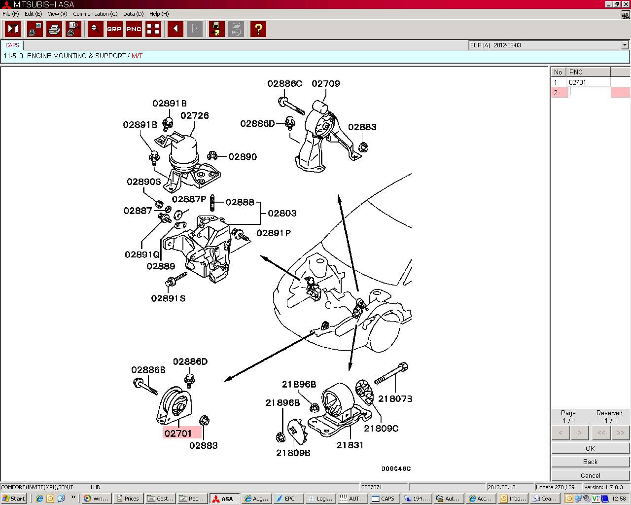Click the print preview icon
This screenshot has height=505, width=631.
73,29
